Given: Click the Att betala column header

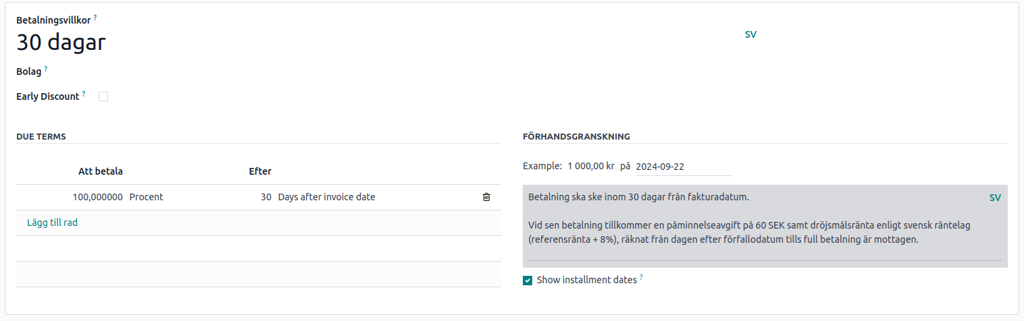Looking at the screenshot, I should 101,171.
